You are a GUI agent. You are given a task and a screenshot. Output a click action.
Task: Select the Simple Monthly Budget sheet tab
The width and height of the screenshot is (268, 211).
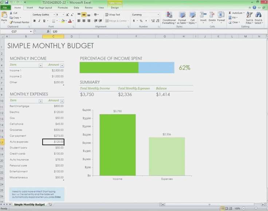click(x=29, y=204)
